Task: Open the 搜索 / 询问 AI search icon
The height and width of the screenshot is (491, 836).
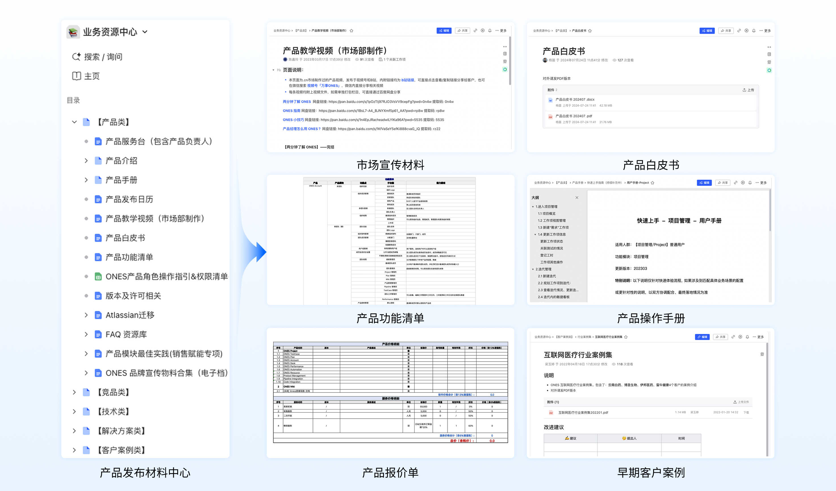Action: (x=76, y=57)
